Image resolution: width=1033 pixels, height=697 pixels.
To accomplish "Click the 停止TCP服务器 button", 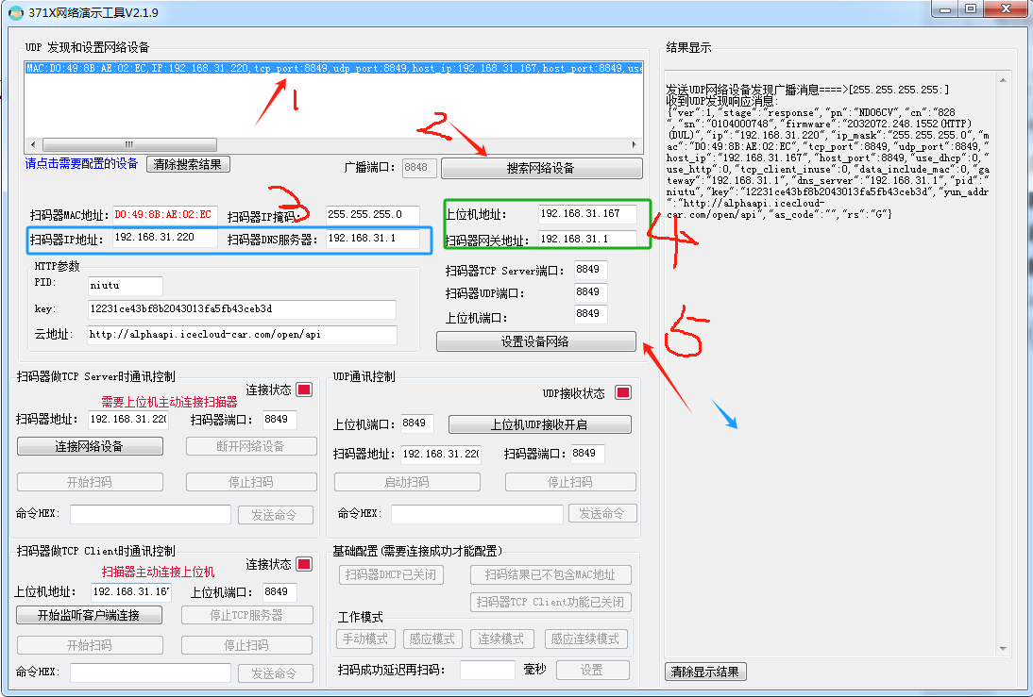I will click(x=247, y=615).
